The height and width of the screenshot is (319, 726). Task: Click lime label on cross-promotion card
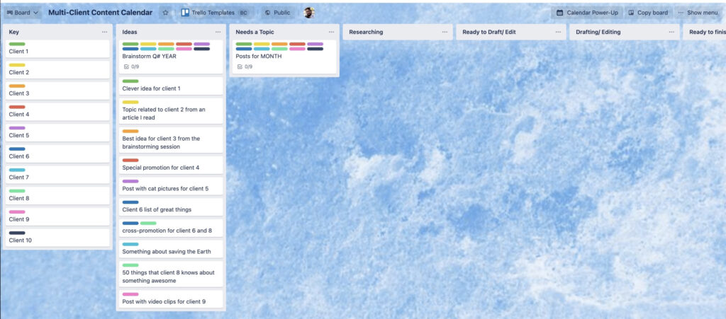click(148, 223)
